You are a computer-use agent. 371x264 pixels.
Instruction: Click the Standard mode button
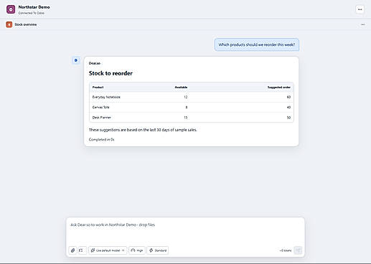[158, 250]
